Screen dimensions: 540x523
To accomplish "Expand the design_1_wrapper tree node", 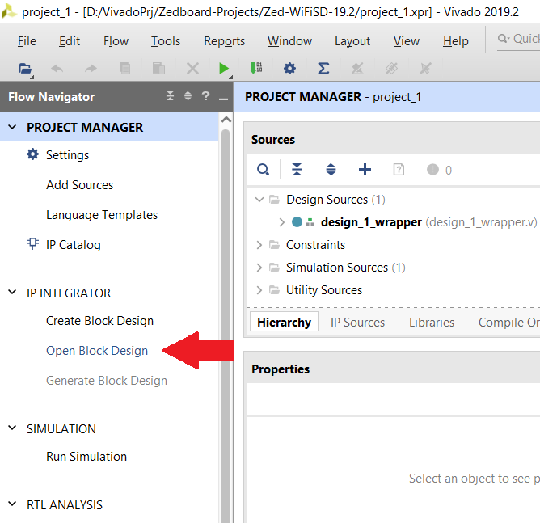I will point(281,222).
